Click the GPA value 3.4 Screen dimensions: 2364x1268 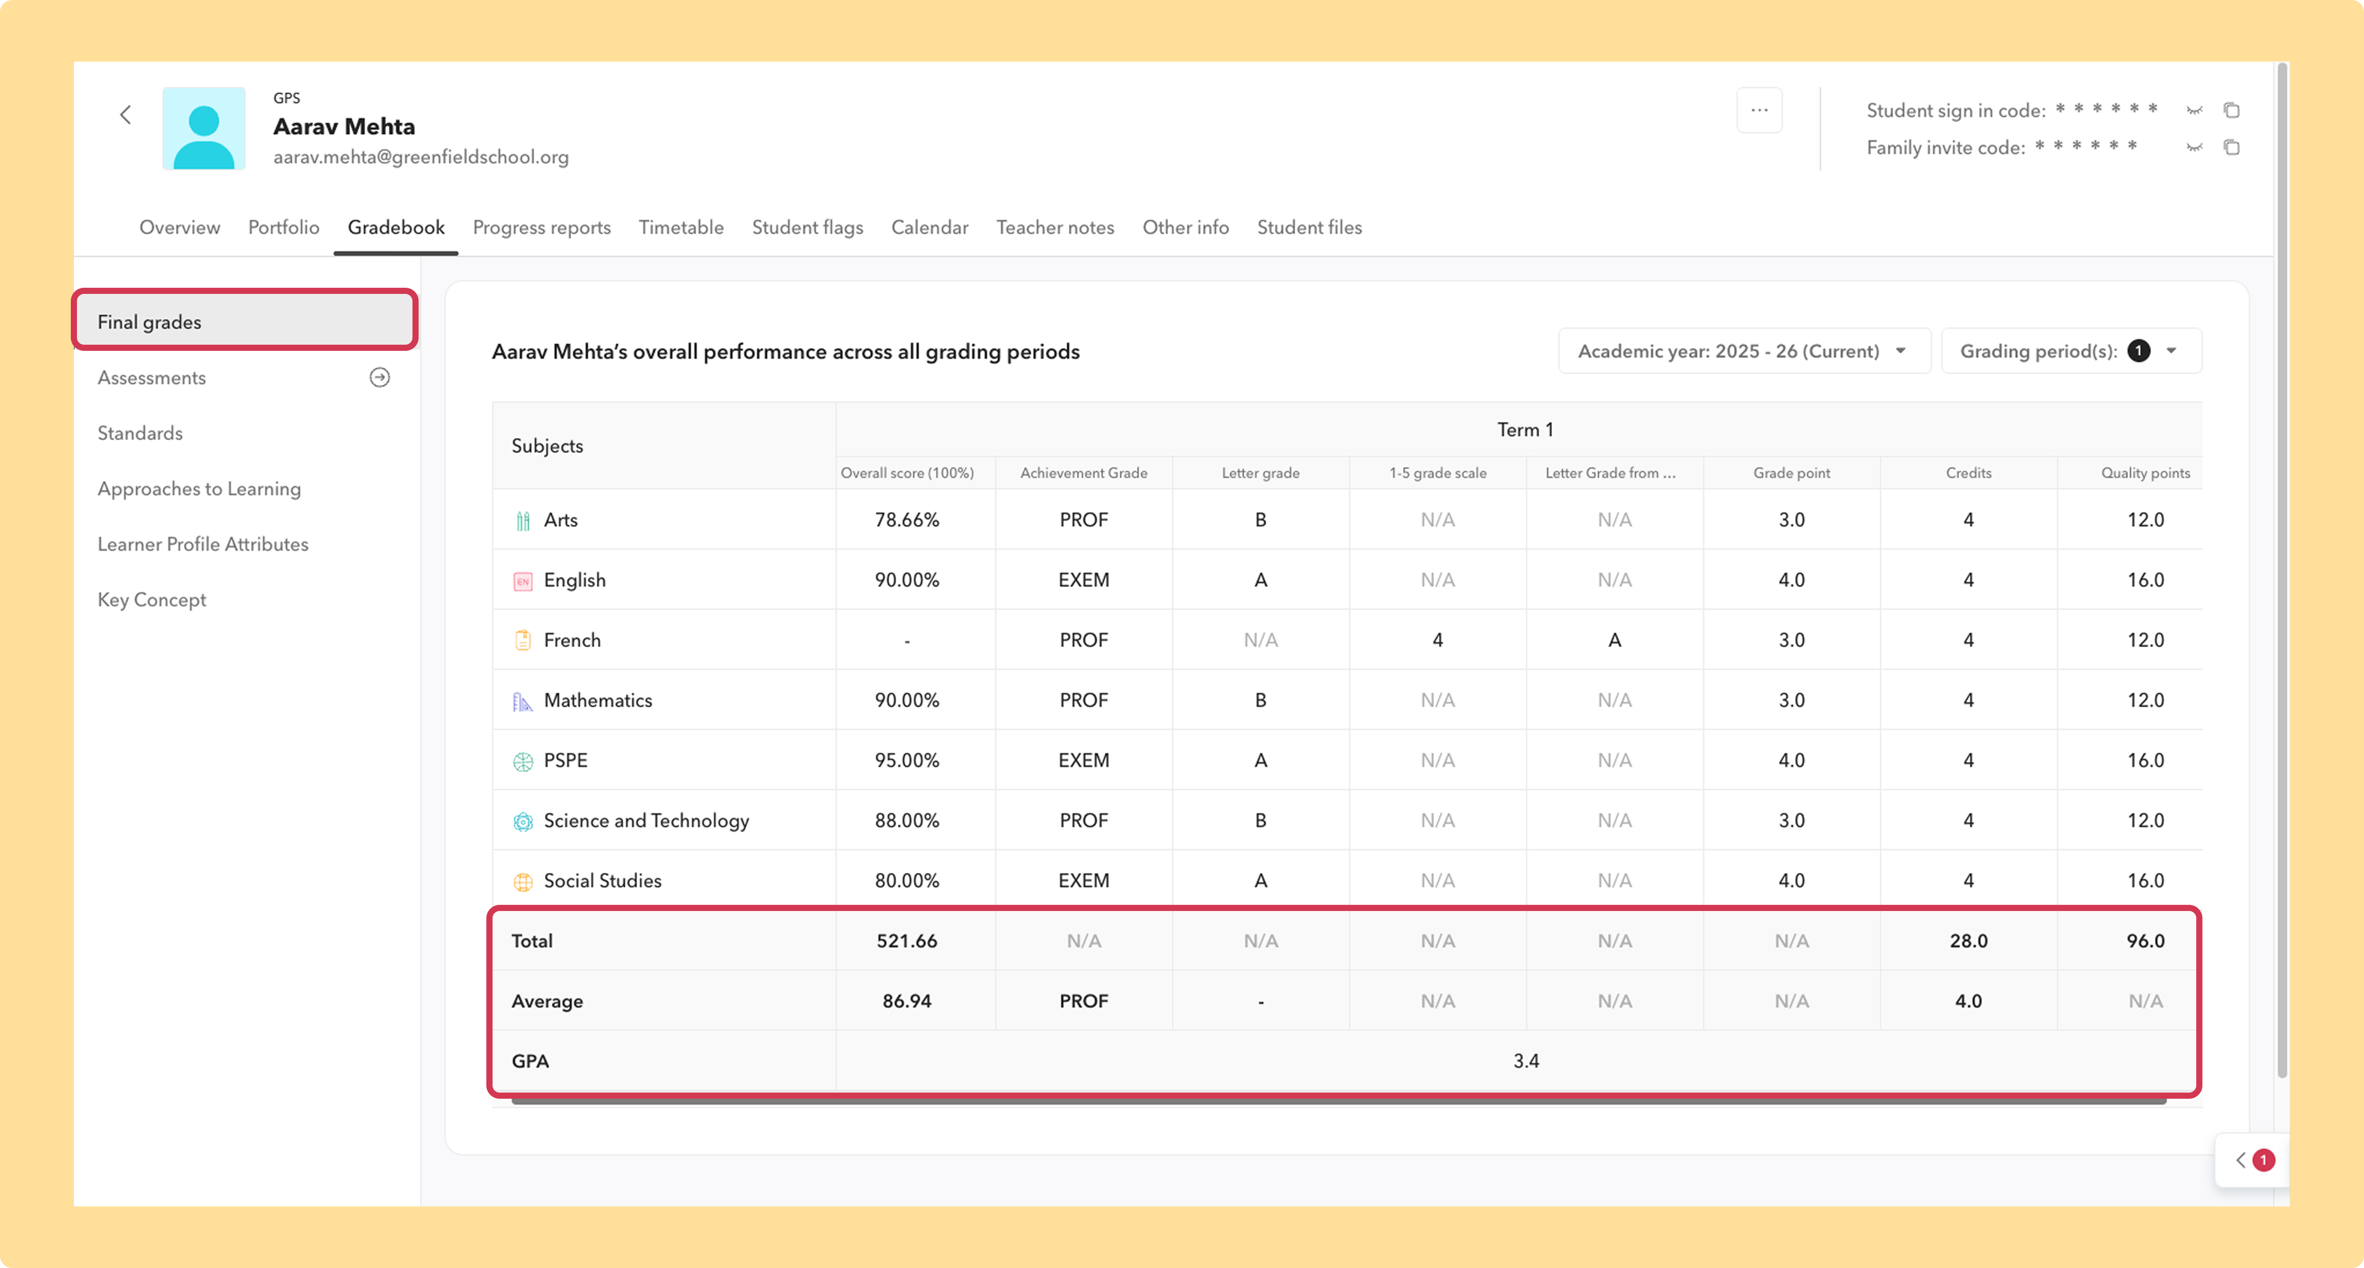point(1526,1061)
